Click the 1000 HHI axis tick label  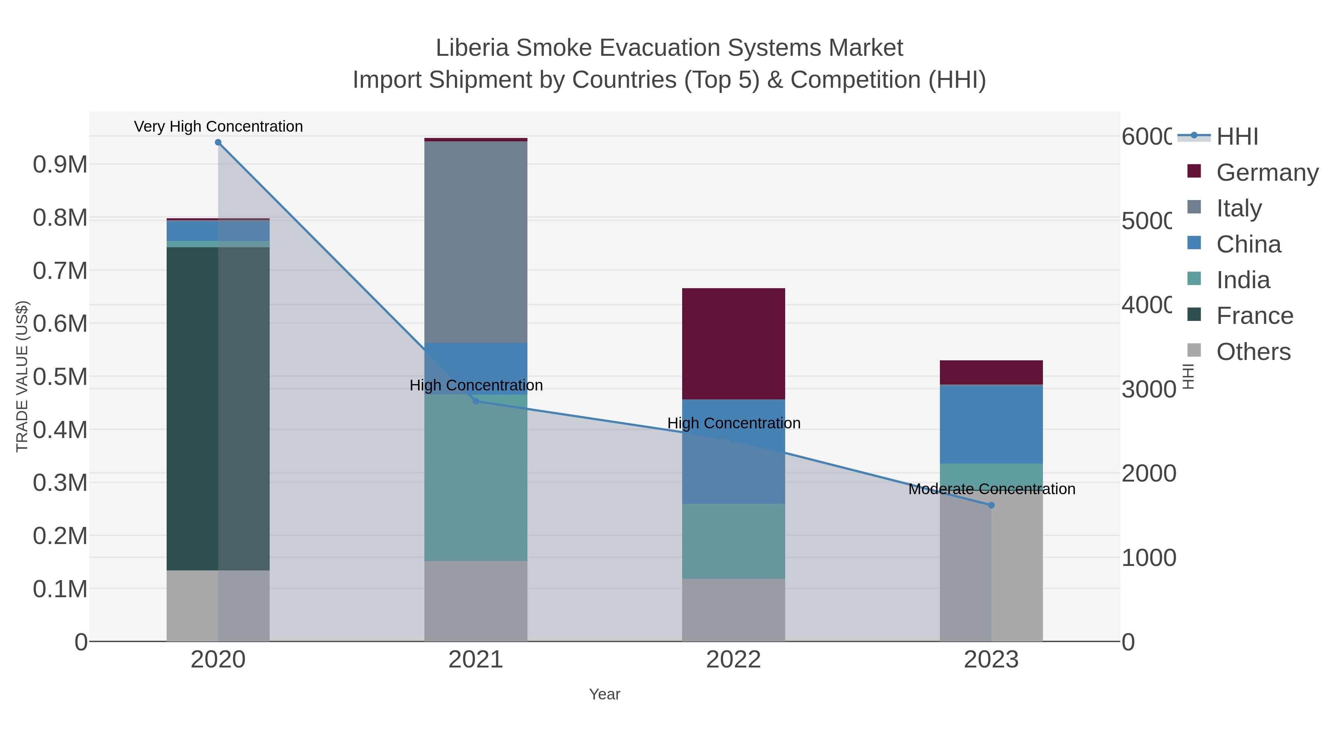[1149, 558]
